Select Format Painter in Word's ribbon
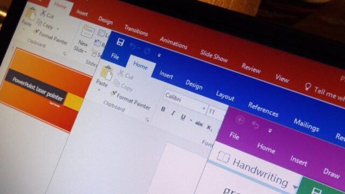This screenshot has height=194, width=345. click(131, 101)
